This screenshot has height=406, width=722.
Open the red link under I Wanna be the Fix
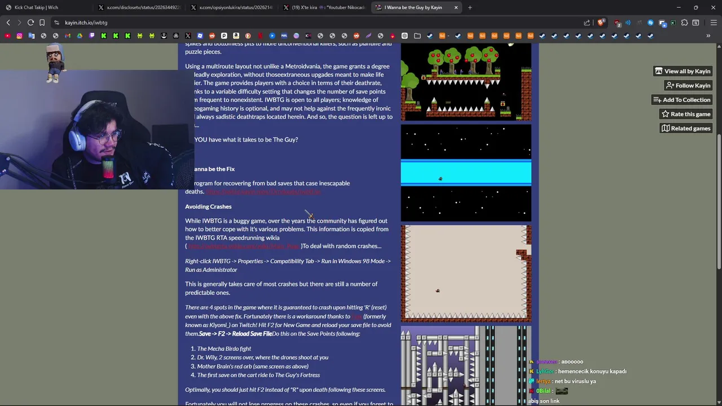[263, 192]
